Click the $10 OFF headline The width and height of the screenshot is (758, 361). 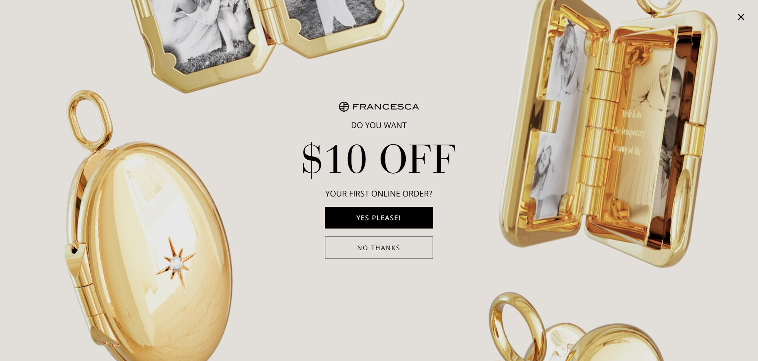[379, 159]
